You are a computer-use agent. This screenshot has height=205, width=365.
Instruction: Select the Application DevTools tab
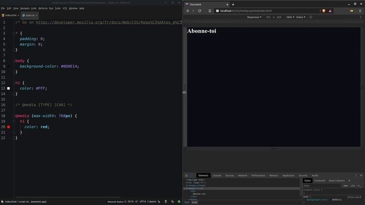[x=288, y=175]
